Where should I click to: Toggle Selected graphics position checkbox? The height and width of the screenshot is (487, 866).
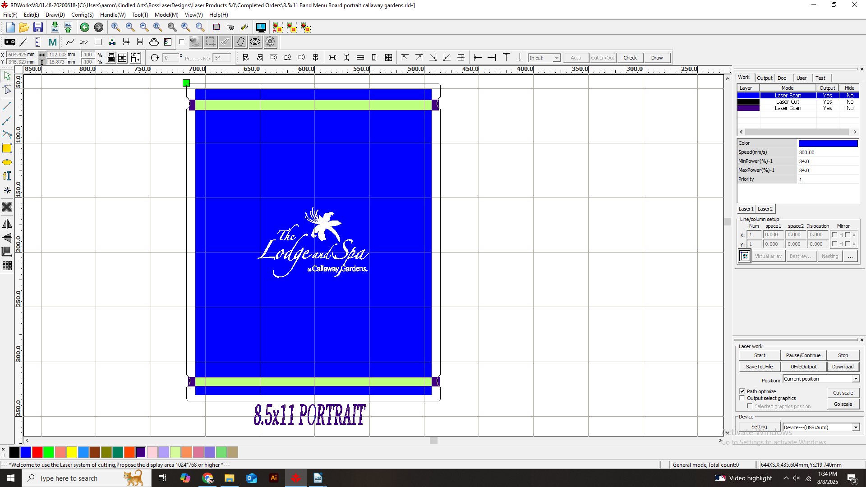750,406
